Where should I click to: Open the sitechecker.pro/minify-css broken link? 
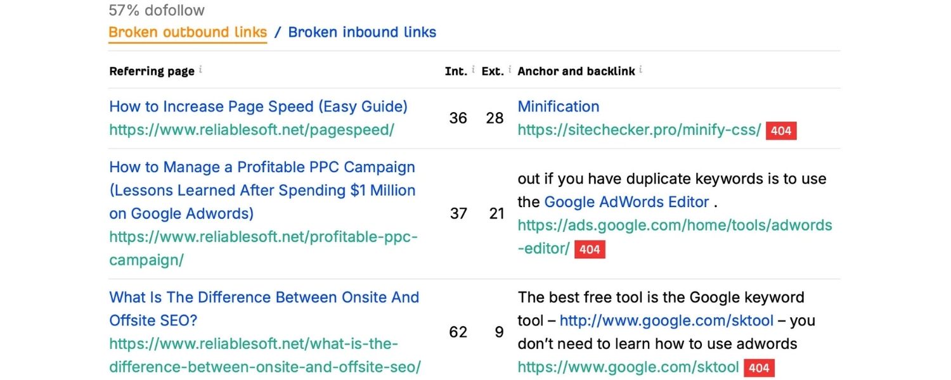[x=638, y=130]
